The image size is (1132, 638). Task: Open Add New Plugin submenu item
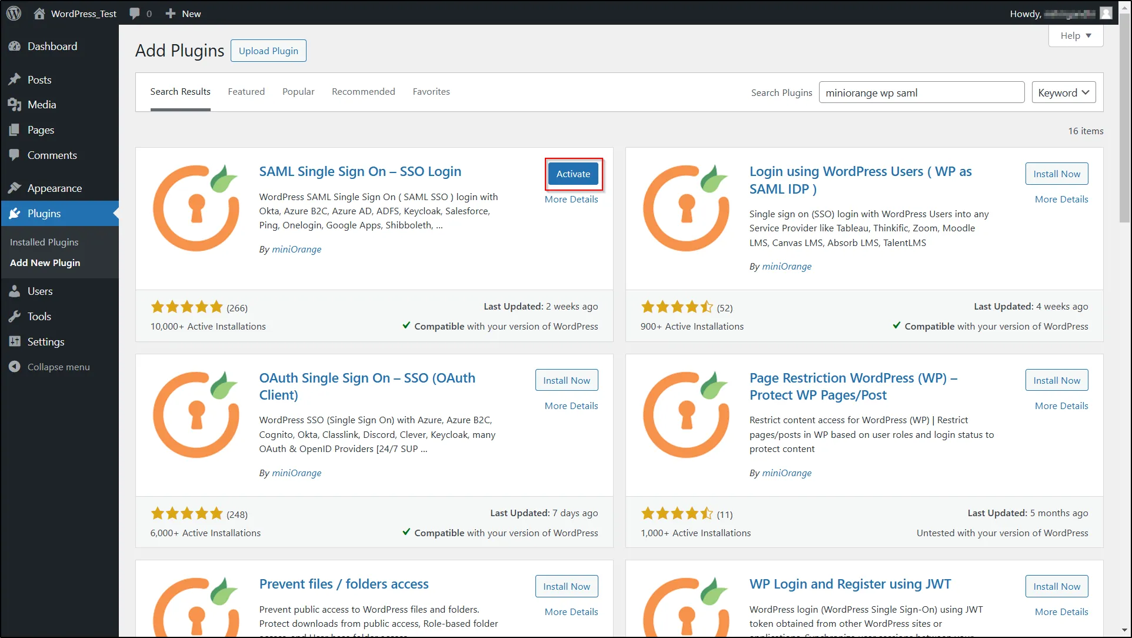coord(45,262)
